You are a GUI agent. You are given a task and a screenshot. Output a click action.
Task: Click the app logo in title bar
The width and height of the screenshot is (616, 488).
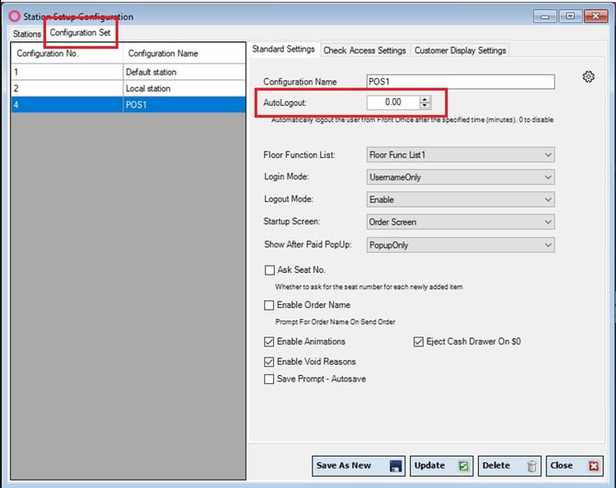click(15, 17)
